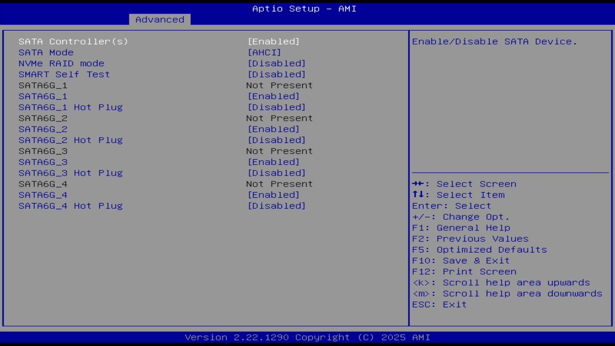Click the Aptio Setup AMI title bar
615x346 pixels.
point(304,9)
